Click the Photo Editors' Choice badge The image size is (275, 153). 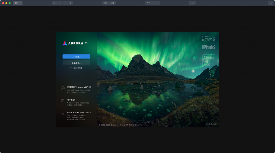coord(208,48)
